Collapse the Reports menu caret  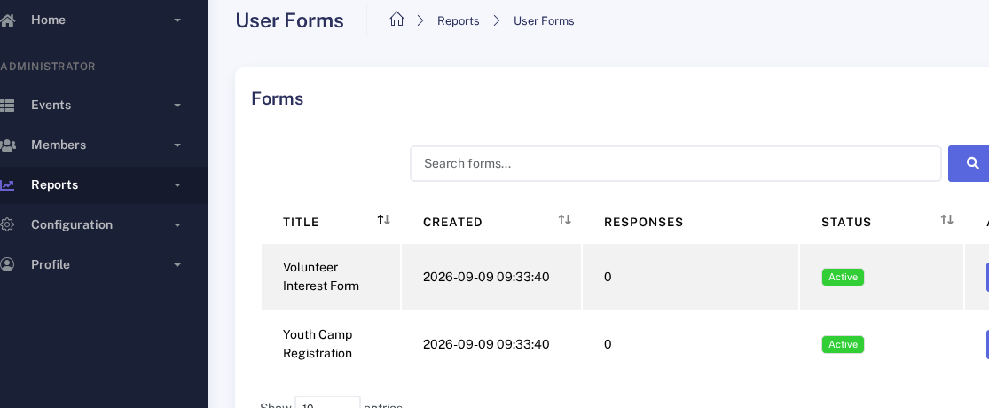(x=177, y=184)
